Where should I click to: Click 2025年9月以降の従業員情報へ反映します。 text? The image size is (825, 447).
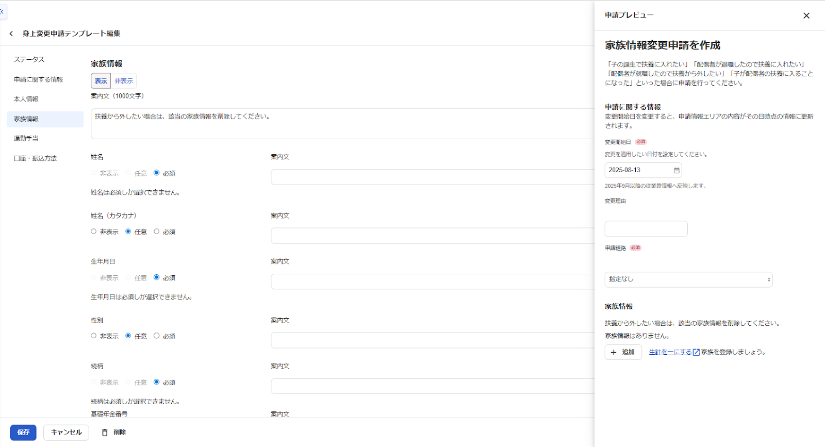pyautogui.click(x=655, y=186)
